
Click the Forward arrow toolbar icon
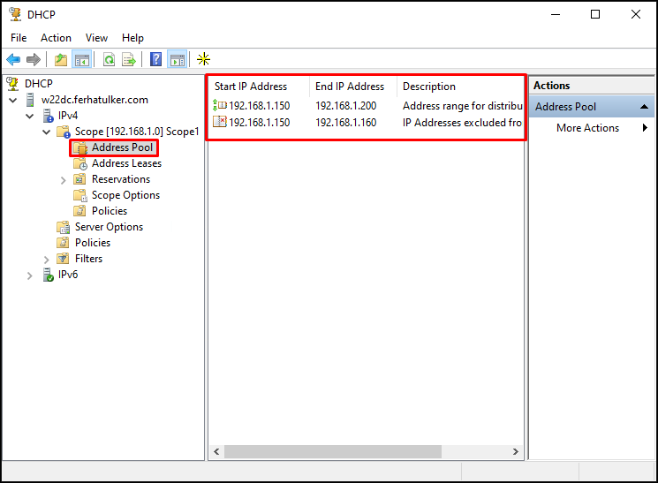[x=34, y=59]
